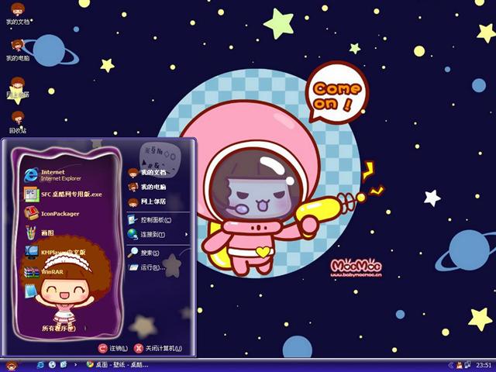Screen dimensions: 496x372
Task: Launch Internet Explorer from the start menu
Action: (x=53, y=175)
